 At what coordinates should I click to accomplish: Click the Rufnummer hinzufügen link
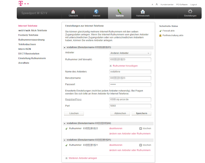point(125,66)
